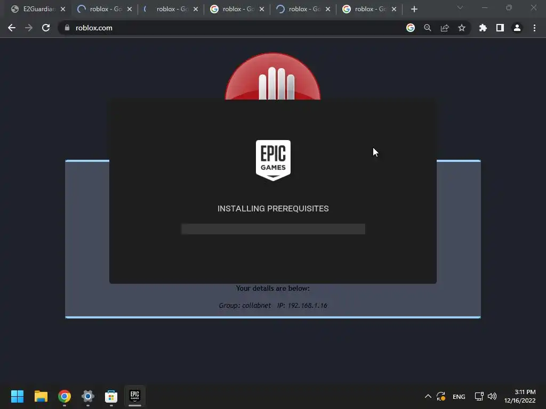Click the Installing Prerequisites progress bar

tap(273, 229)
